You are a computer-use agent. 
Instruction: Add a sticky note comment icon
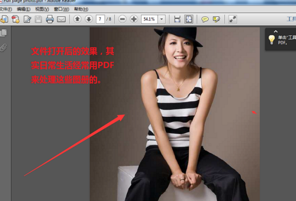tap(205, 19)
